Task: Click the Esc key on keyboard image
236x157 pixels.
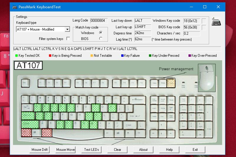Action: click(x=26, y=83)
